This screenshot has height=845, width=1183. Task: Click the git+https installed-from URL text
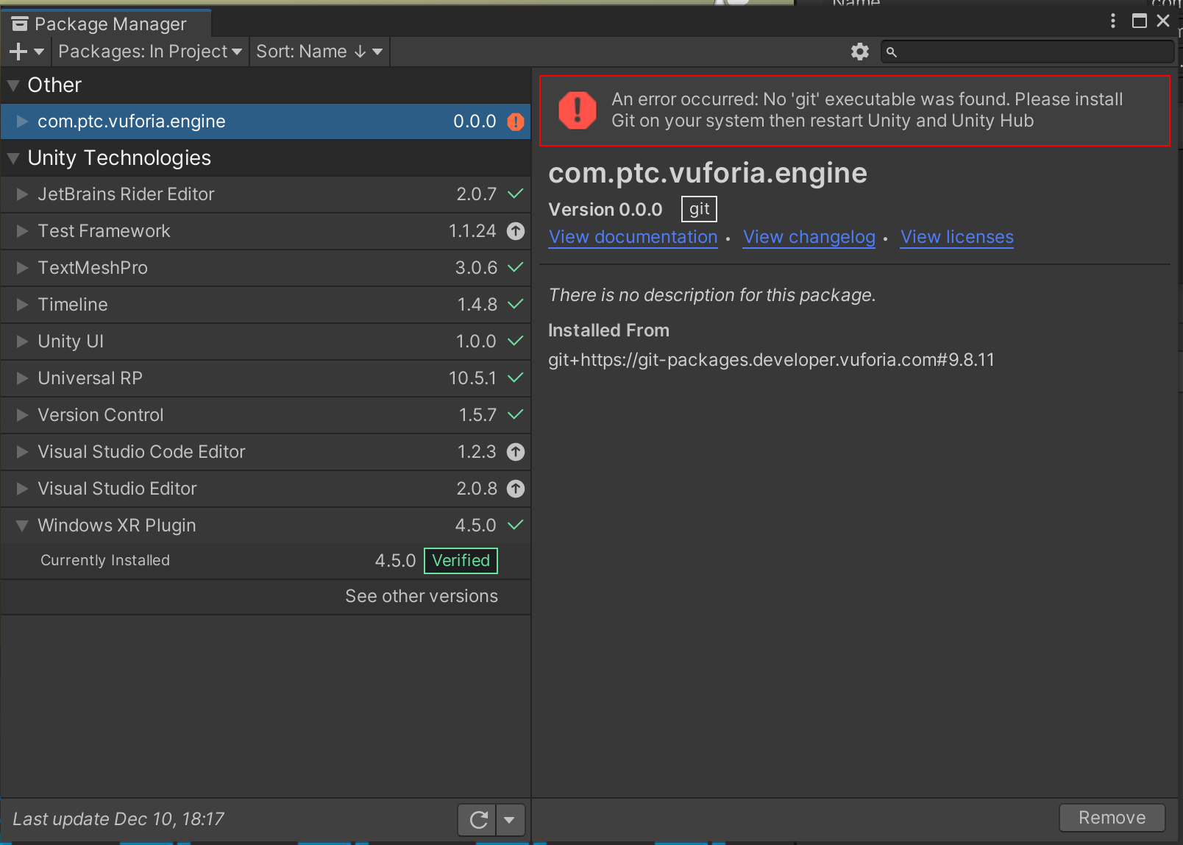click(771, 360)
